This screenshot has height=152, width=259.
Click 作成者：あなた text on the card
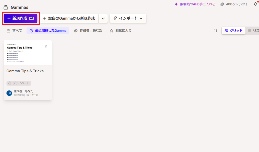pos(24,91)
